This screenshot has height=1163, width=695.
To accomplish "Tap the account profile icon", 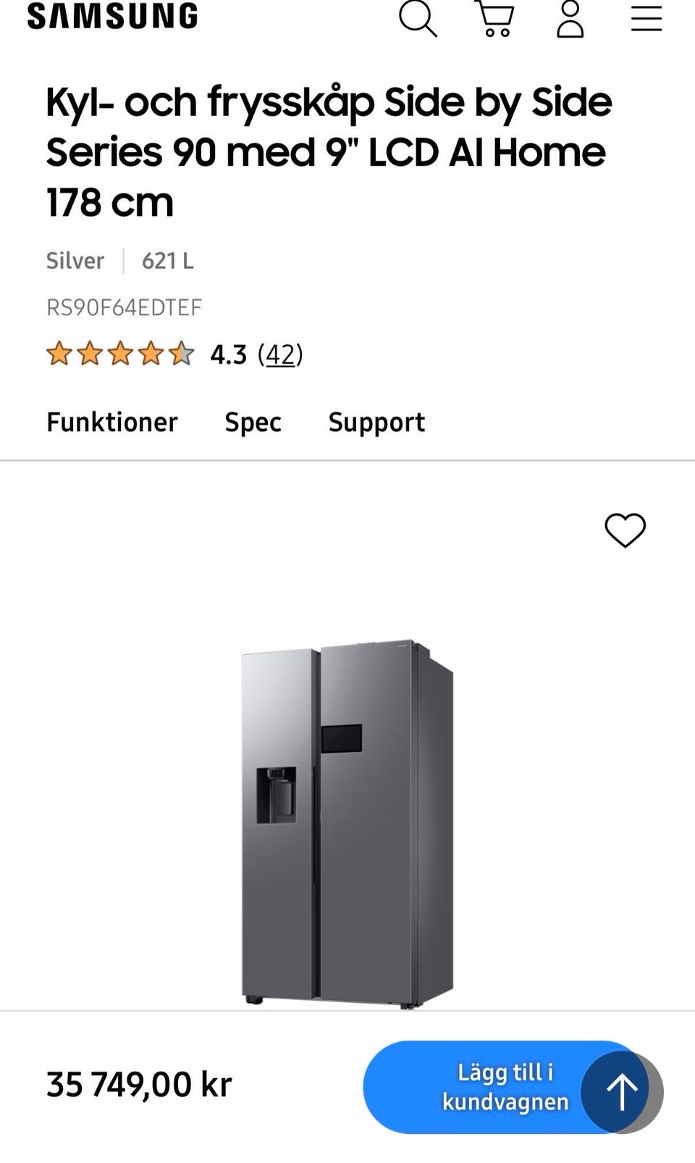I will (x=570, y=18).
